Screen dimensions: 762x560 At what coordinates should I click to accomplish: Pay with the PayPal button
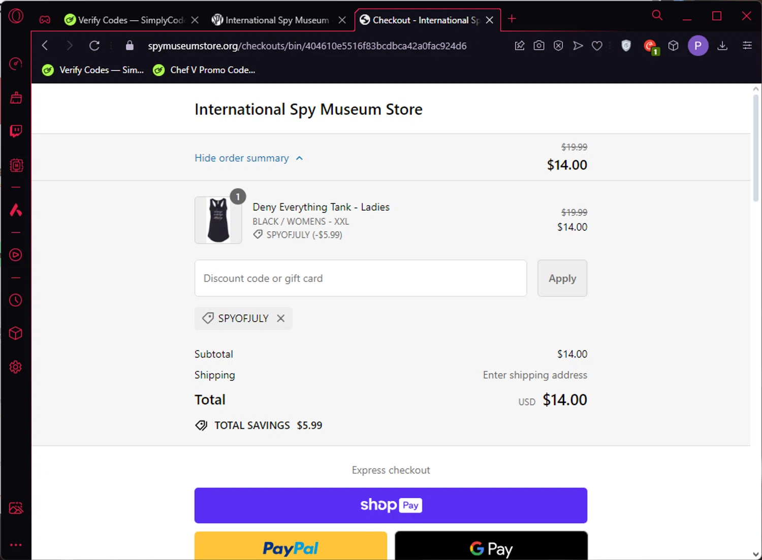[291, 546]
